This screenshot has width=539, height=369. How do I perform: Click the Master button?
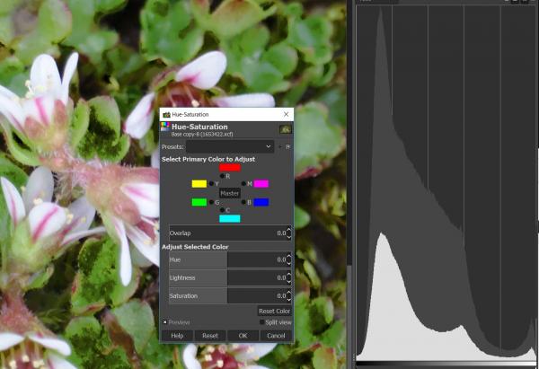(x=230, y=193)
